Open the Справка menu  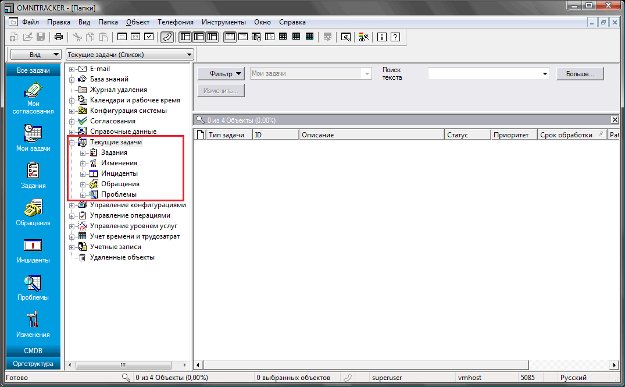292,22
